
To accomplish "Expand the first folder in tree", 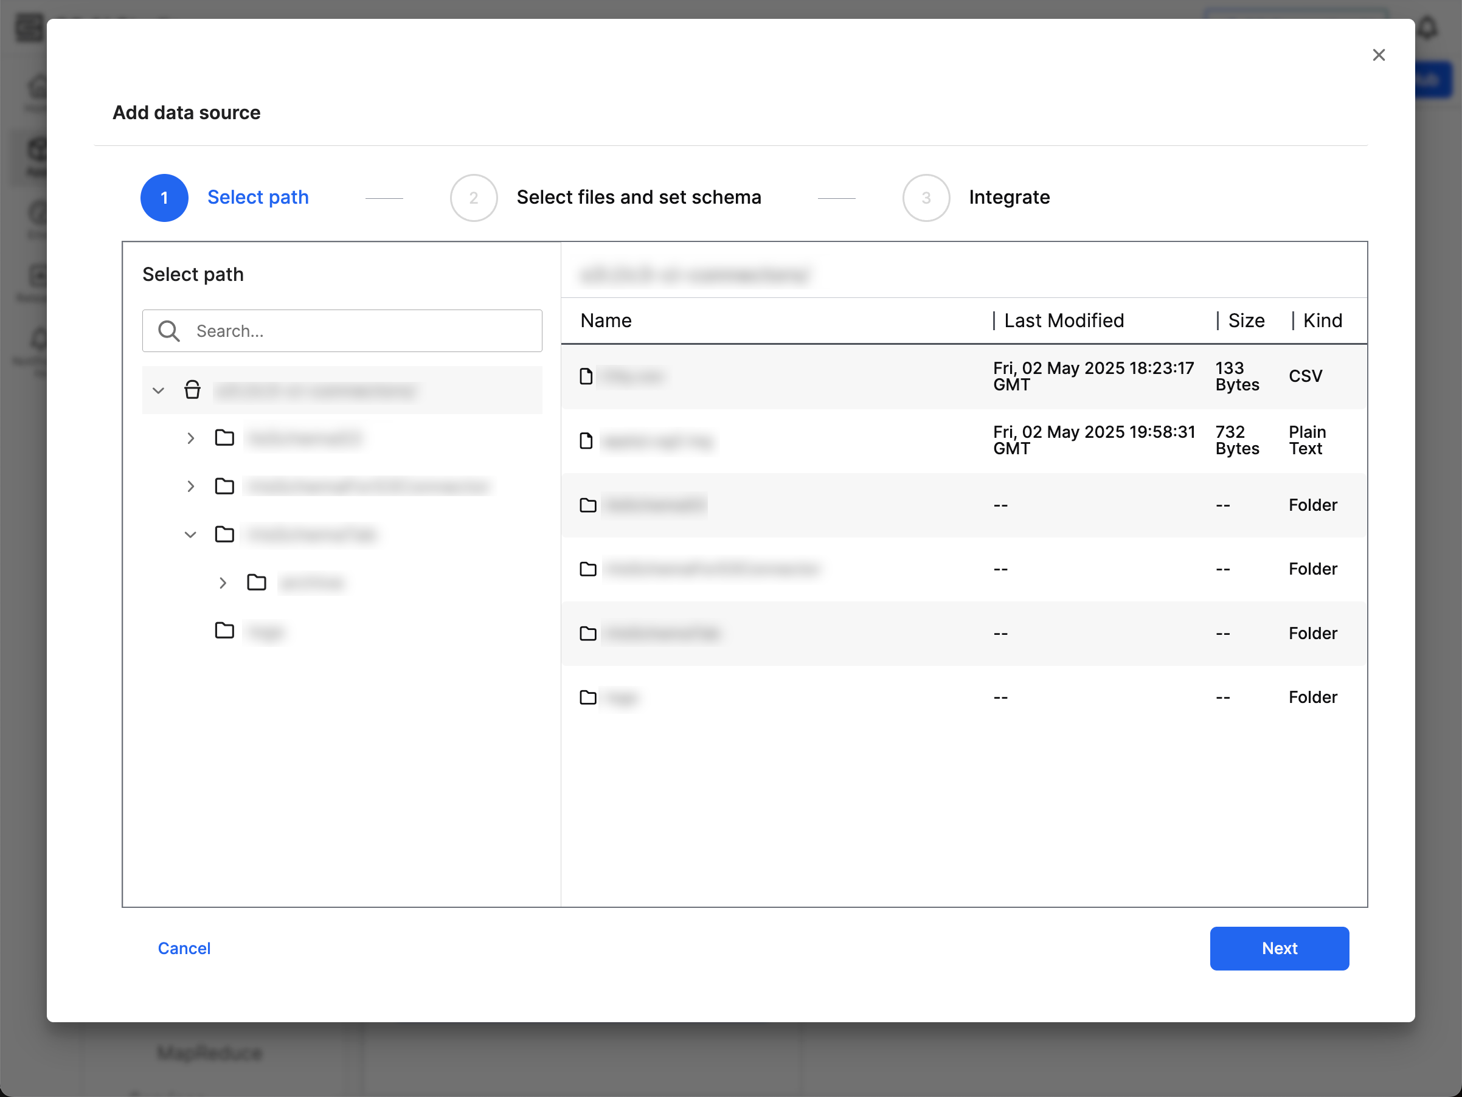I will click(190, 438).
